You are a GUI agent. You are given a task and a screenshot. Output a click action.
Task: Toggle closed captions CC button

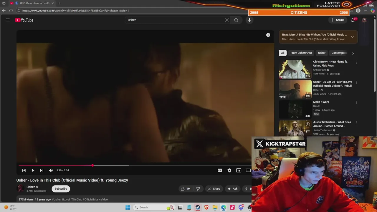tap(220, 170)
